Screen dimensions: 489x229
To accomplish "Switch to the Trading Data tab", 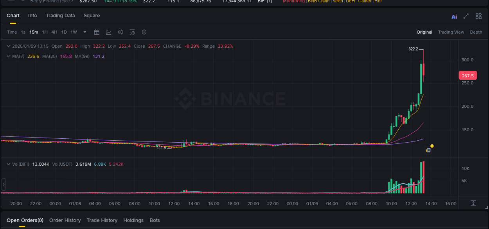I will pyautogui.click(x=60, y=16).
